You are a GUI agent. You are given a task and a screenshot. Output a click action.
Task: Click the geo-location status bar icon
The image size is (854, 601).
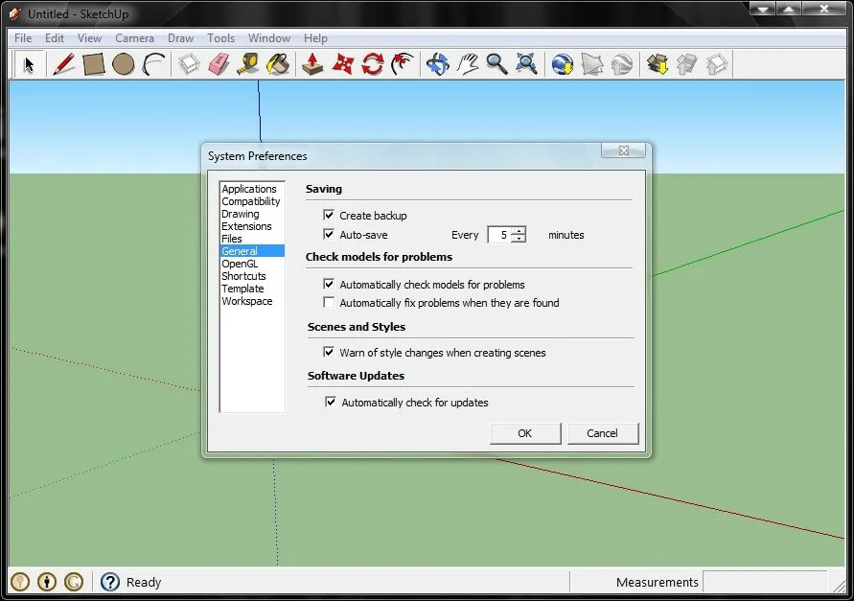coord(20,582)
